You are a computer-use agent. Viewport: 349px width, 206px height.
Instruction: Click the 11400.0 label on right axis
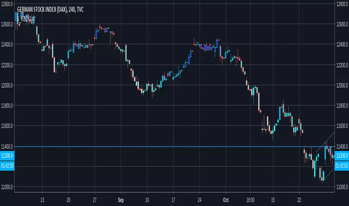[342, 146]
